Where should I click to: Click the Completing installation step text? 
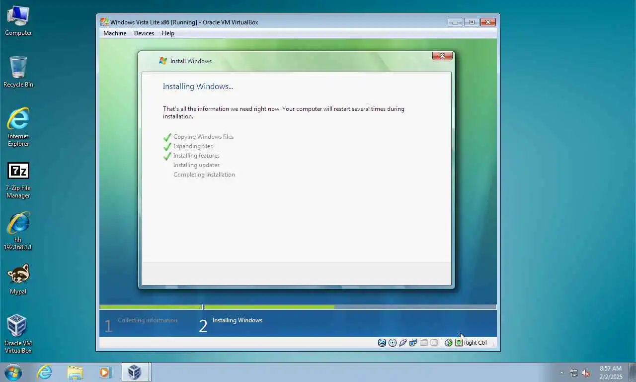(x=204, y=175)
